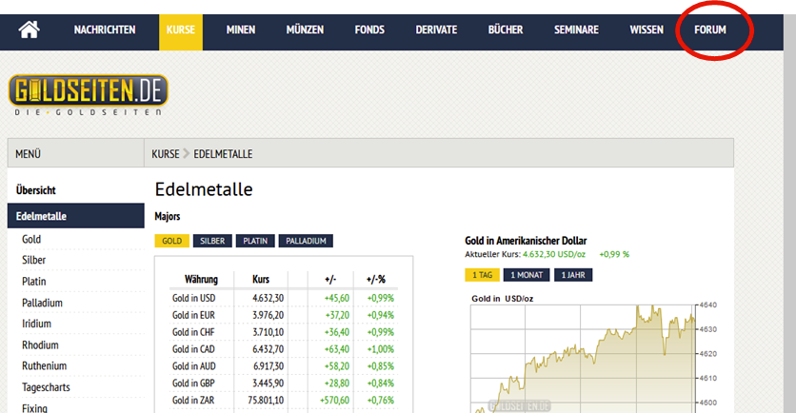Open the Münzen navigation item
Viewport: 796px width, 413px height.
click(305, 29)
